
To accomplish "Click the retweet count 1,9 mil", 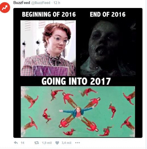I will tap(47, 143).
